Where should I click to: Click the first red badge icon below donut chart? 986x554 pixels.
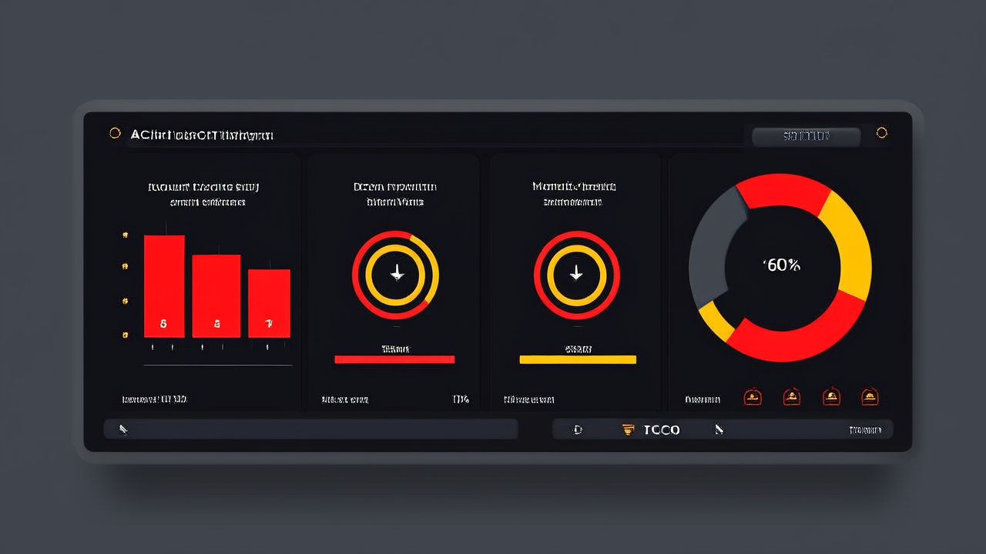coord(753,397)
